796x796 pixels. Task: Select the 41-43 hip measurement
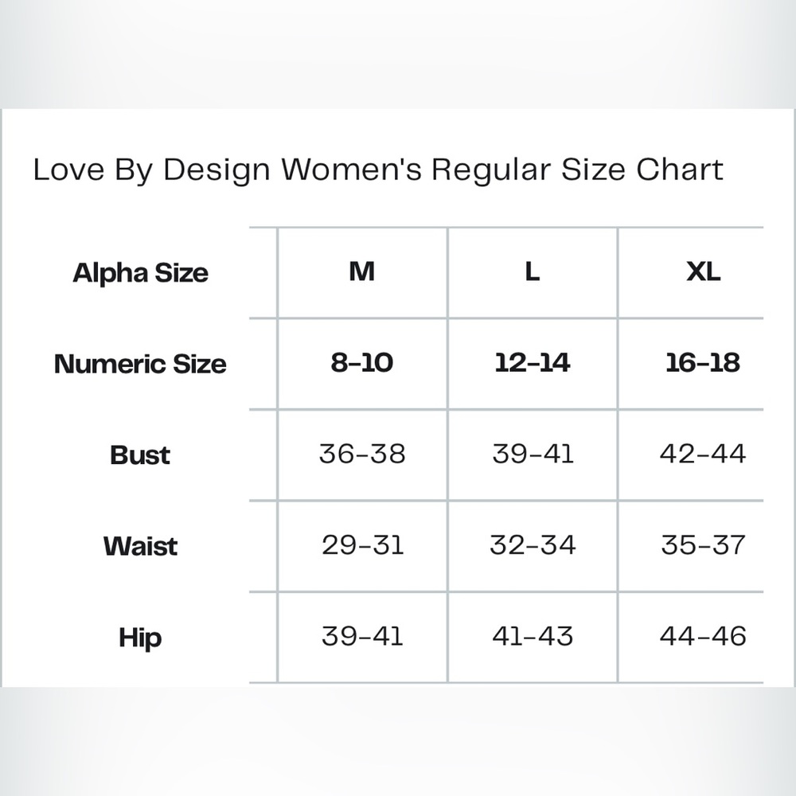tap(533, 636)
